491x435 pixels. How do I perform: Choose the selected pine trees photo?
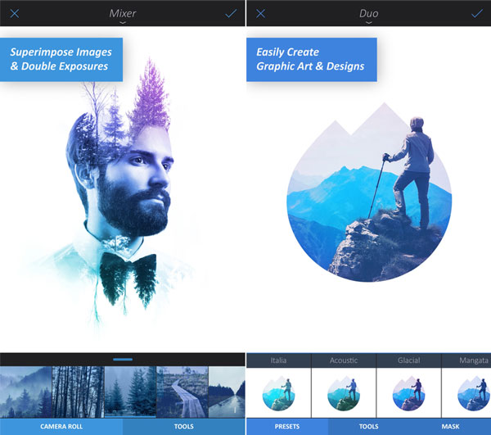(130, 392)
